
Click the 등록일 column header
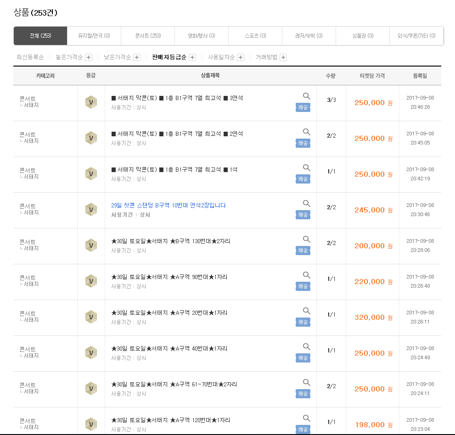click(x=420, y=76)
